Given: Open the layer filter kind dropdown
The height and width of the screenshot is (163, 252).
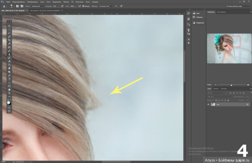Looking at the screenshot, I should pos(215,93).
